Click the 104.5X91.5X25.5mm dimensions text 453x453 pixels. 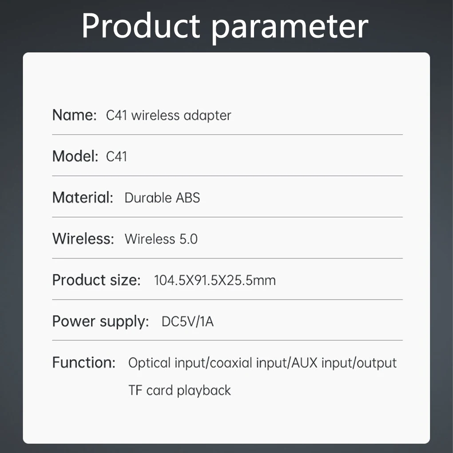pos(215,280)
